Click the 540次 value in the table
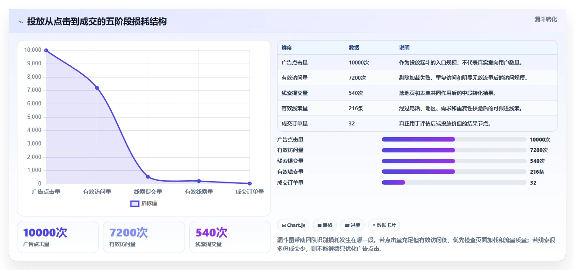Image resolution: width=575 pixels, height=270 pixels. pyautogui.click(x=356, y=93)
